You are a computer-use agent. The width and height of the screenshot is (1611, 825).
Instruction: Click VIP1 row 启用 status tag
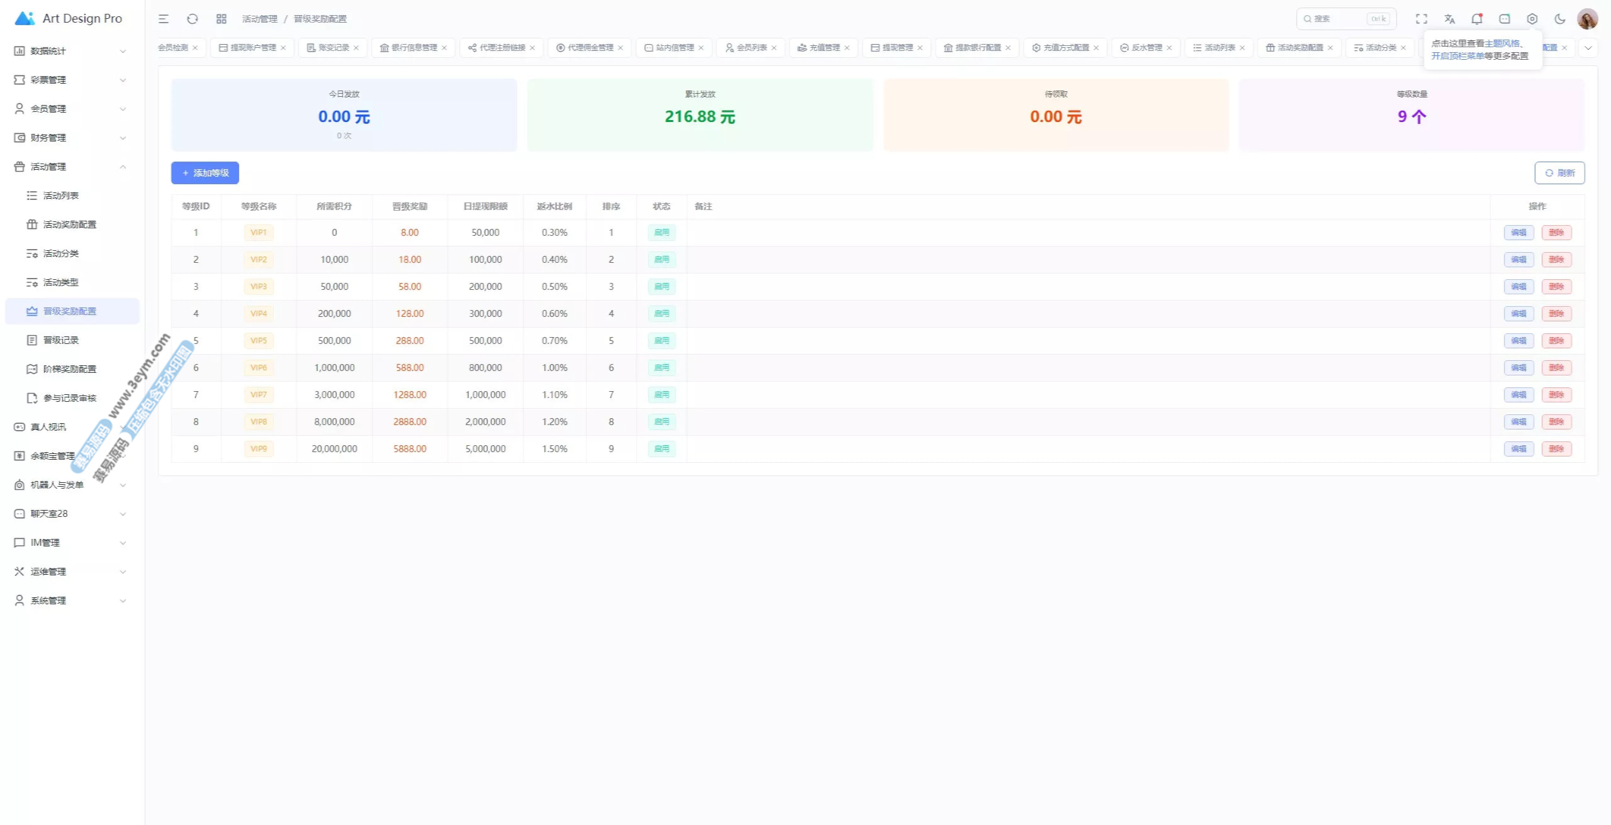[661, 233]
